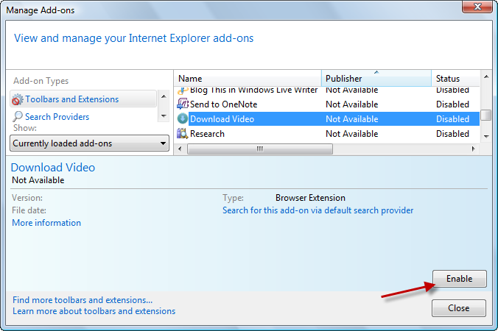The width and height of the screenshot is (498, 331).
Task: Click the add-on list vertical scroll down arrow
Action: 486,136
